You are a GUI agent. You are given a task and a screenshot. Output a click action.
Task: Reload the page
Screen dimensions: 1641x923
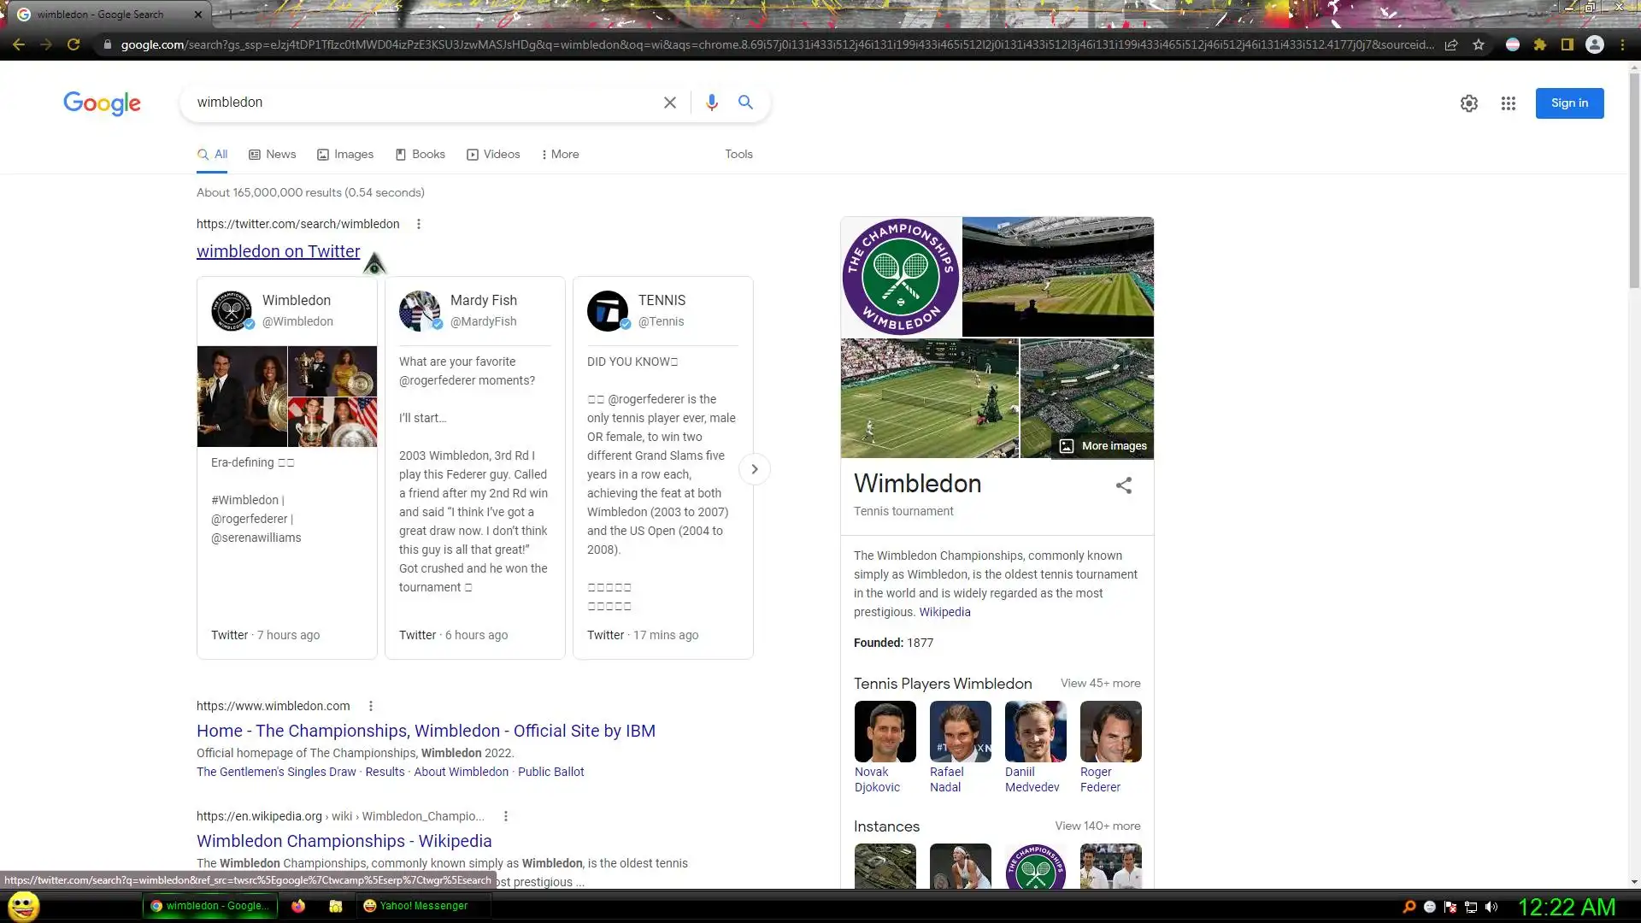pos(74,44)
